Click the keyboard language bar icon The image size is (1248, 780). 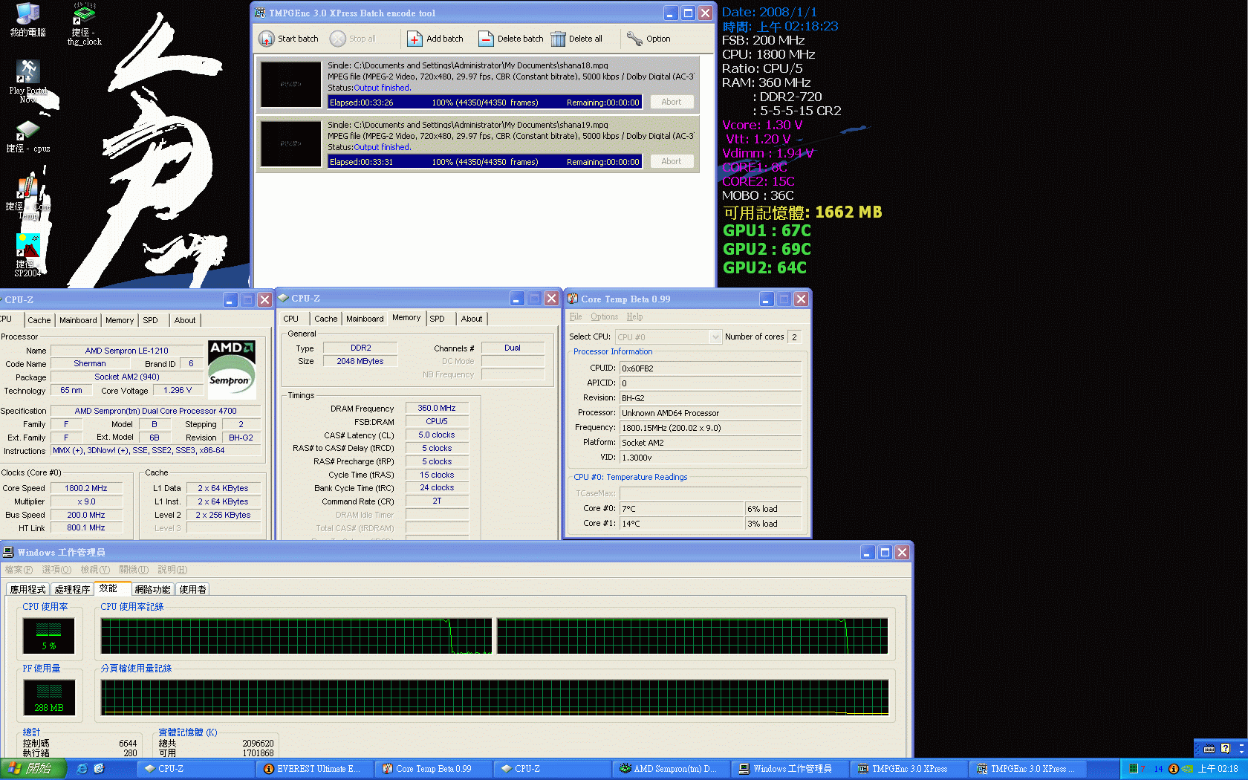point(1209,749)
